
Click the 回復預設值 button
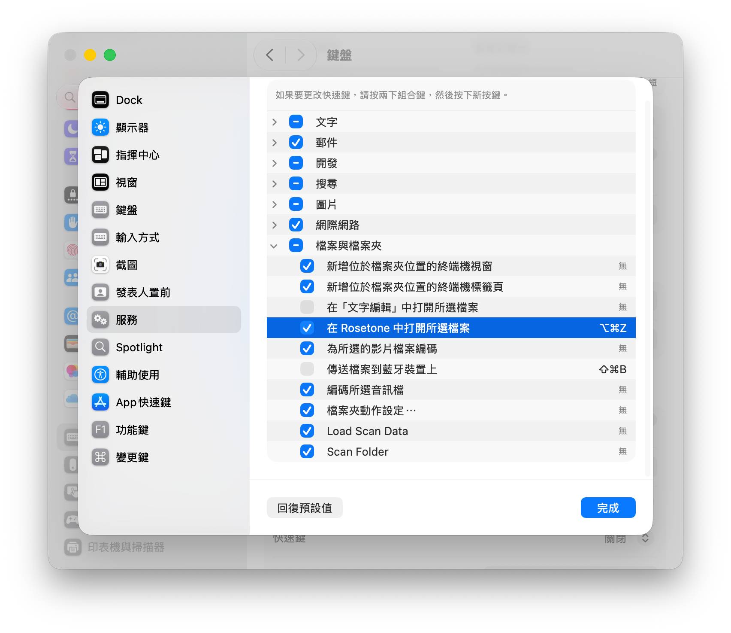pyautogui.click(x=305, y=508)
